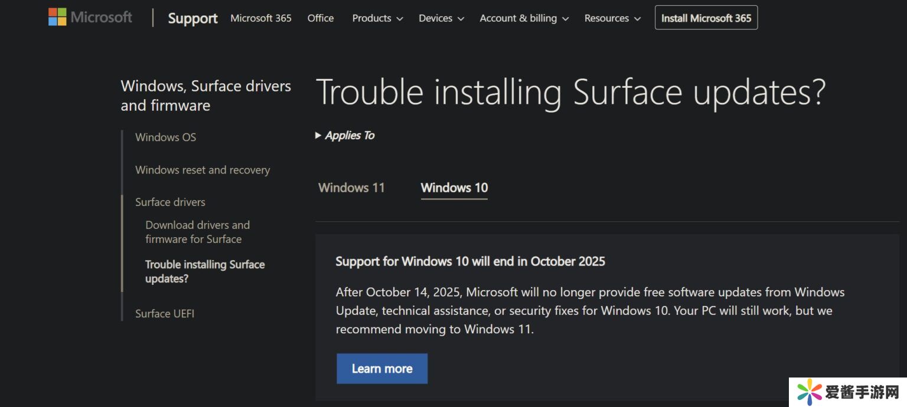The image size is (907, 407).
Task: Expand the Resources dropdown
Action: point(612,18)
